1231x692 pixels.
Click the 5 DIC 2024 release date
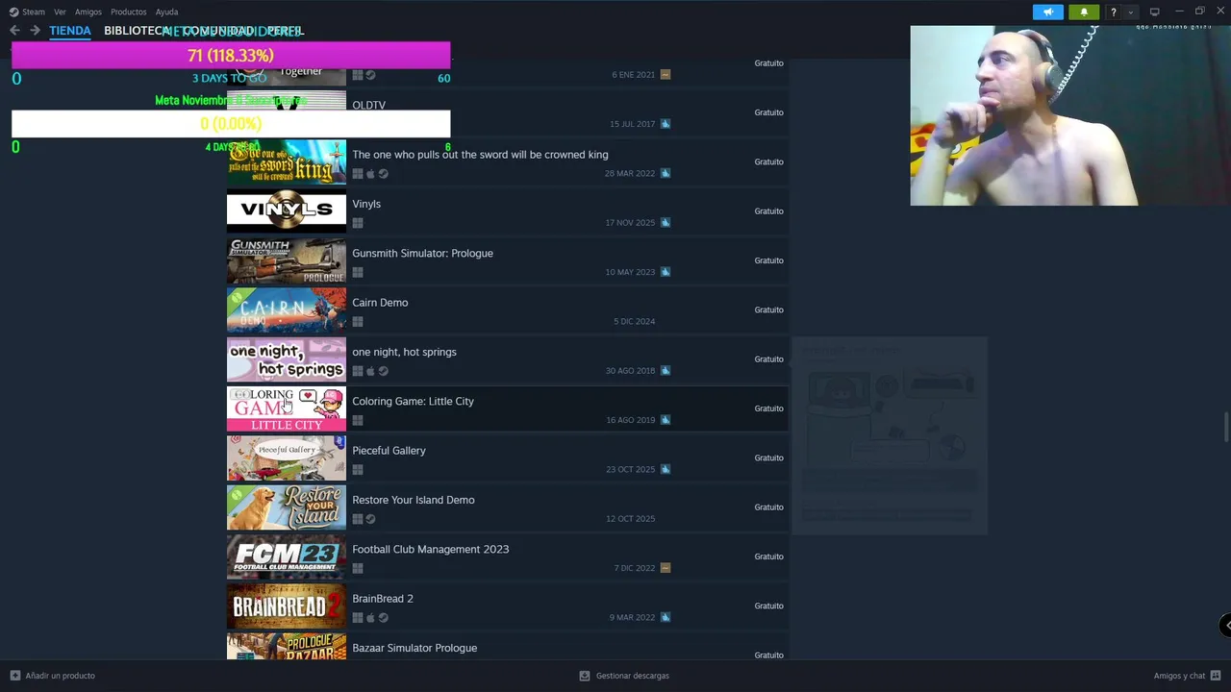tap(634, 321)
